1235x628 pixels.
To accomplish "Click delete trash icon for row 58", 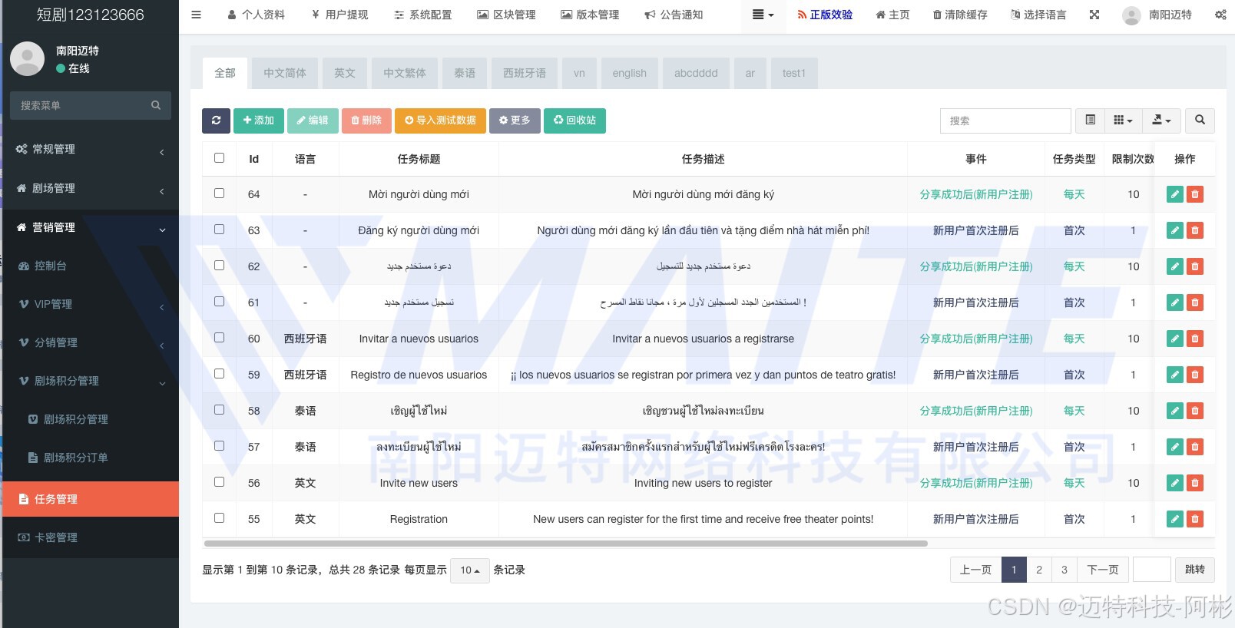I will point(1194,411).
